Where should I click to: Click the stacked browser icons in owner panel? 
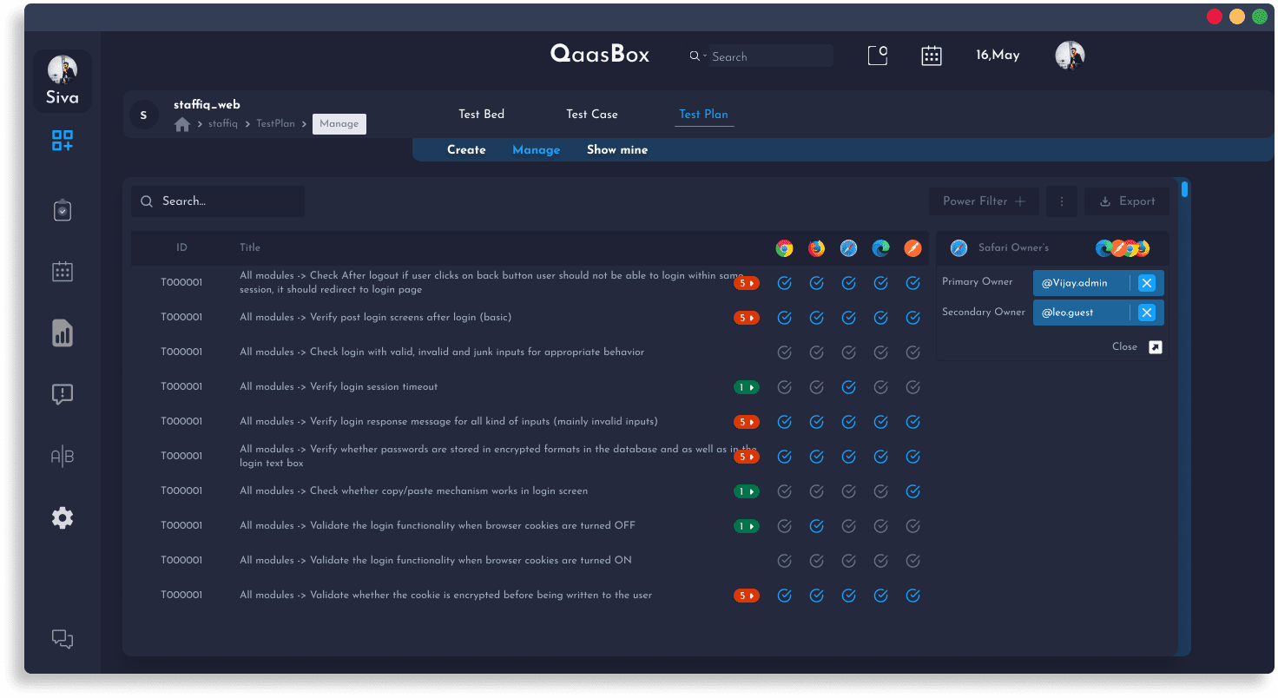pos(1123,248)
